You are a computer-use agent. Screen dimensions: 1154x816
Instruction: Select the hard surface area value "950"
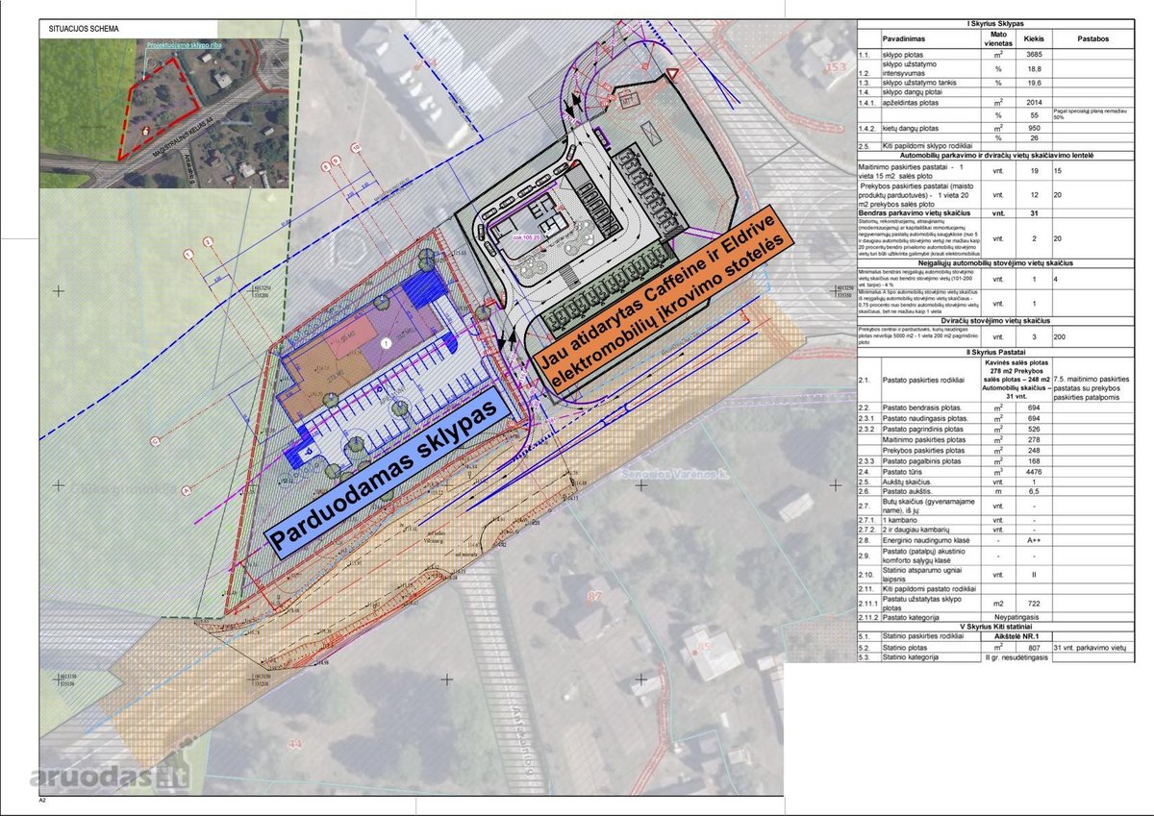1034,128
